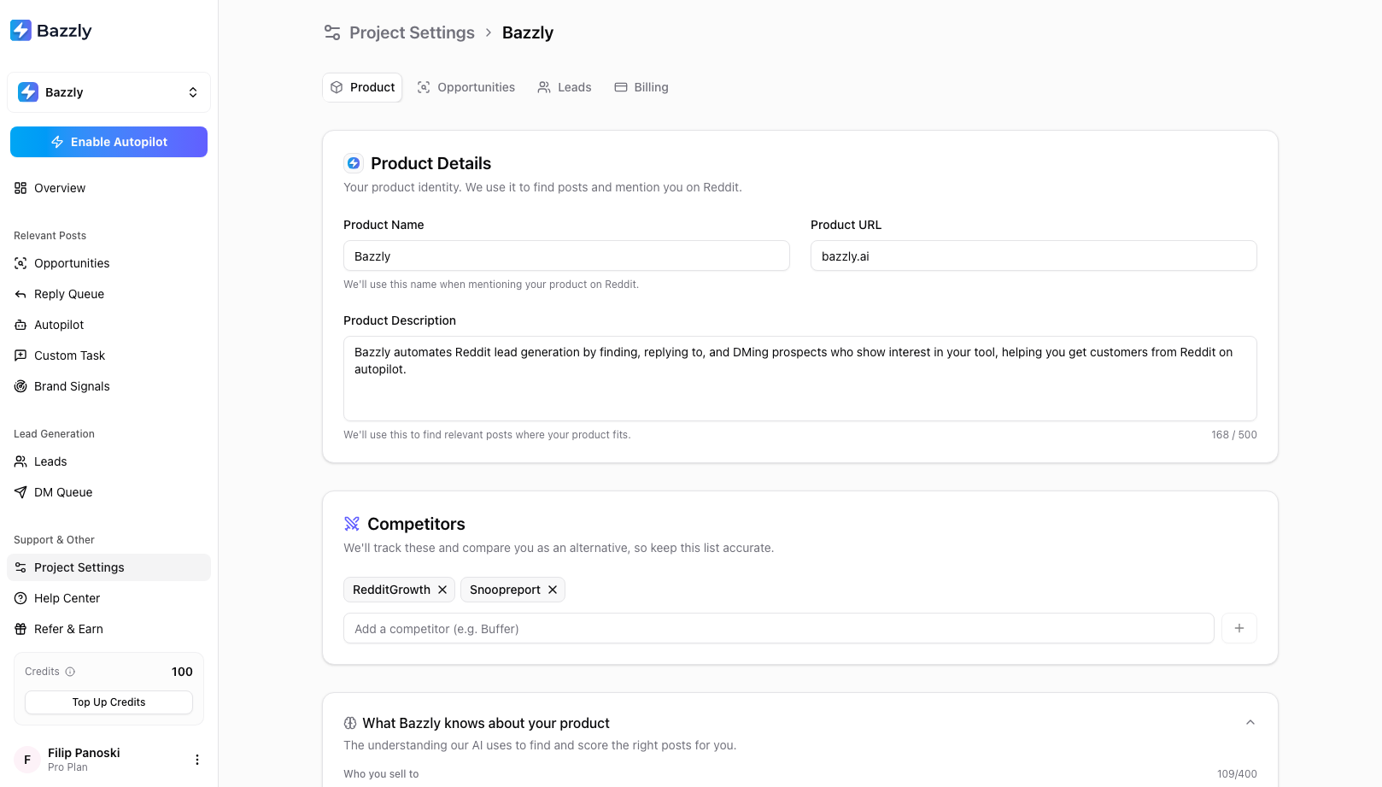
Task: Open the Bazzly project switcher dropdown
Action: coord(108,92)
